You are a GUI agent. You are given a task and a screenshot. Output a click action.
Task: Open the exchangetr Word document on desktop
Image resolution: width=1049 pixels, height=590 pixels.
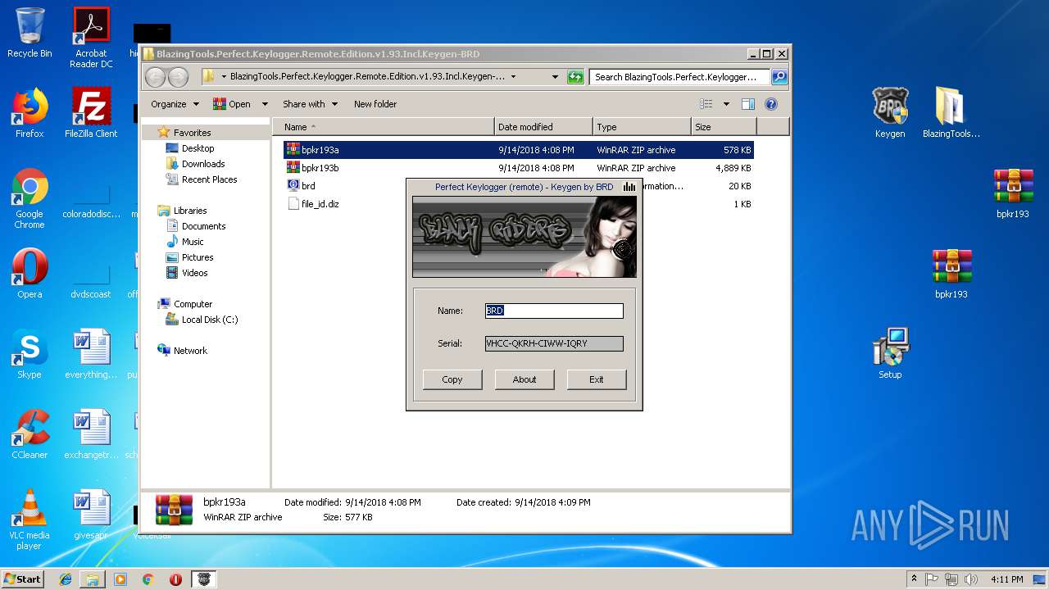[91, 434]
